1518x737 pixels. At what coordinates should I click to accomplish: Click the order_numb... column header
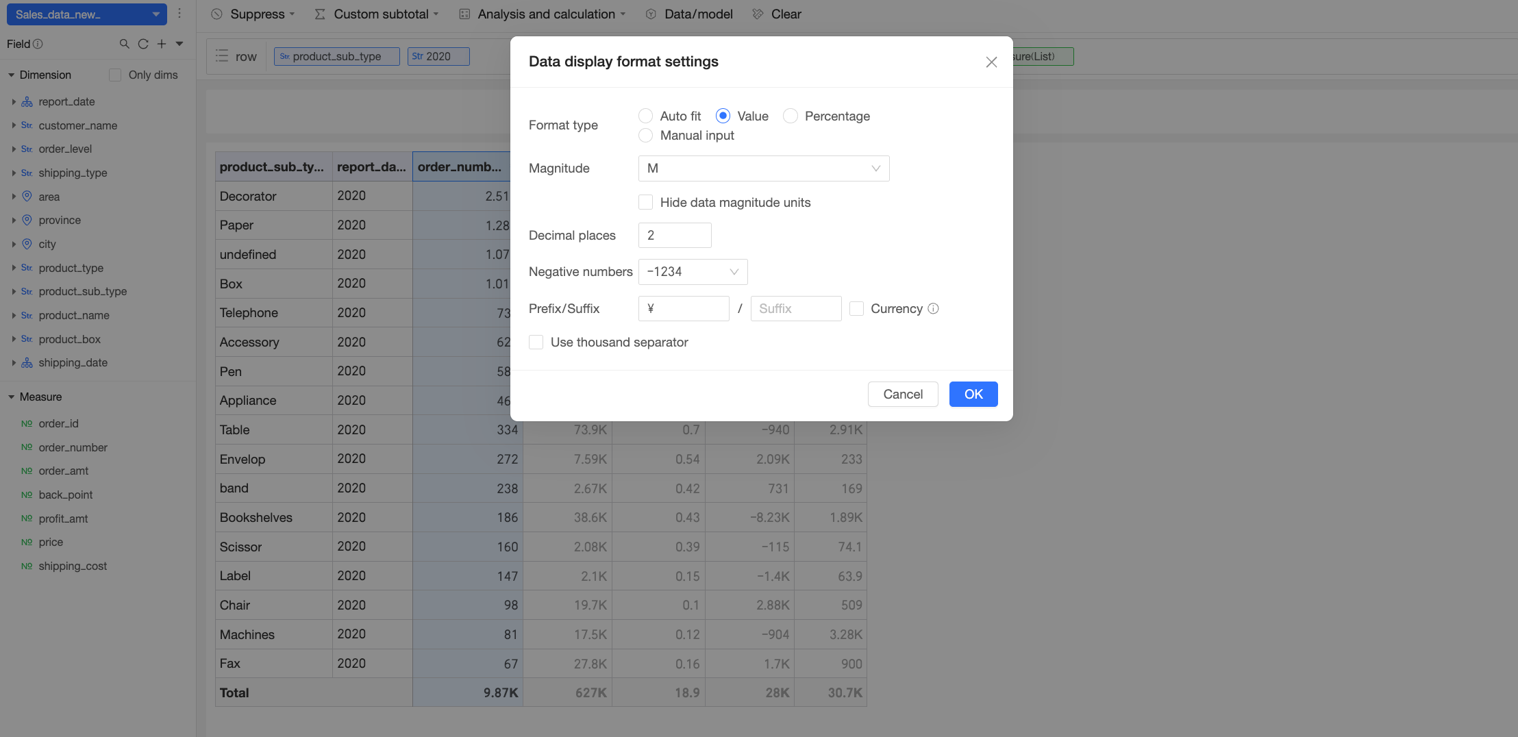461,167
